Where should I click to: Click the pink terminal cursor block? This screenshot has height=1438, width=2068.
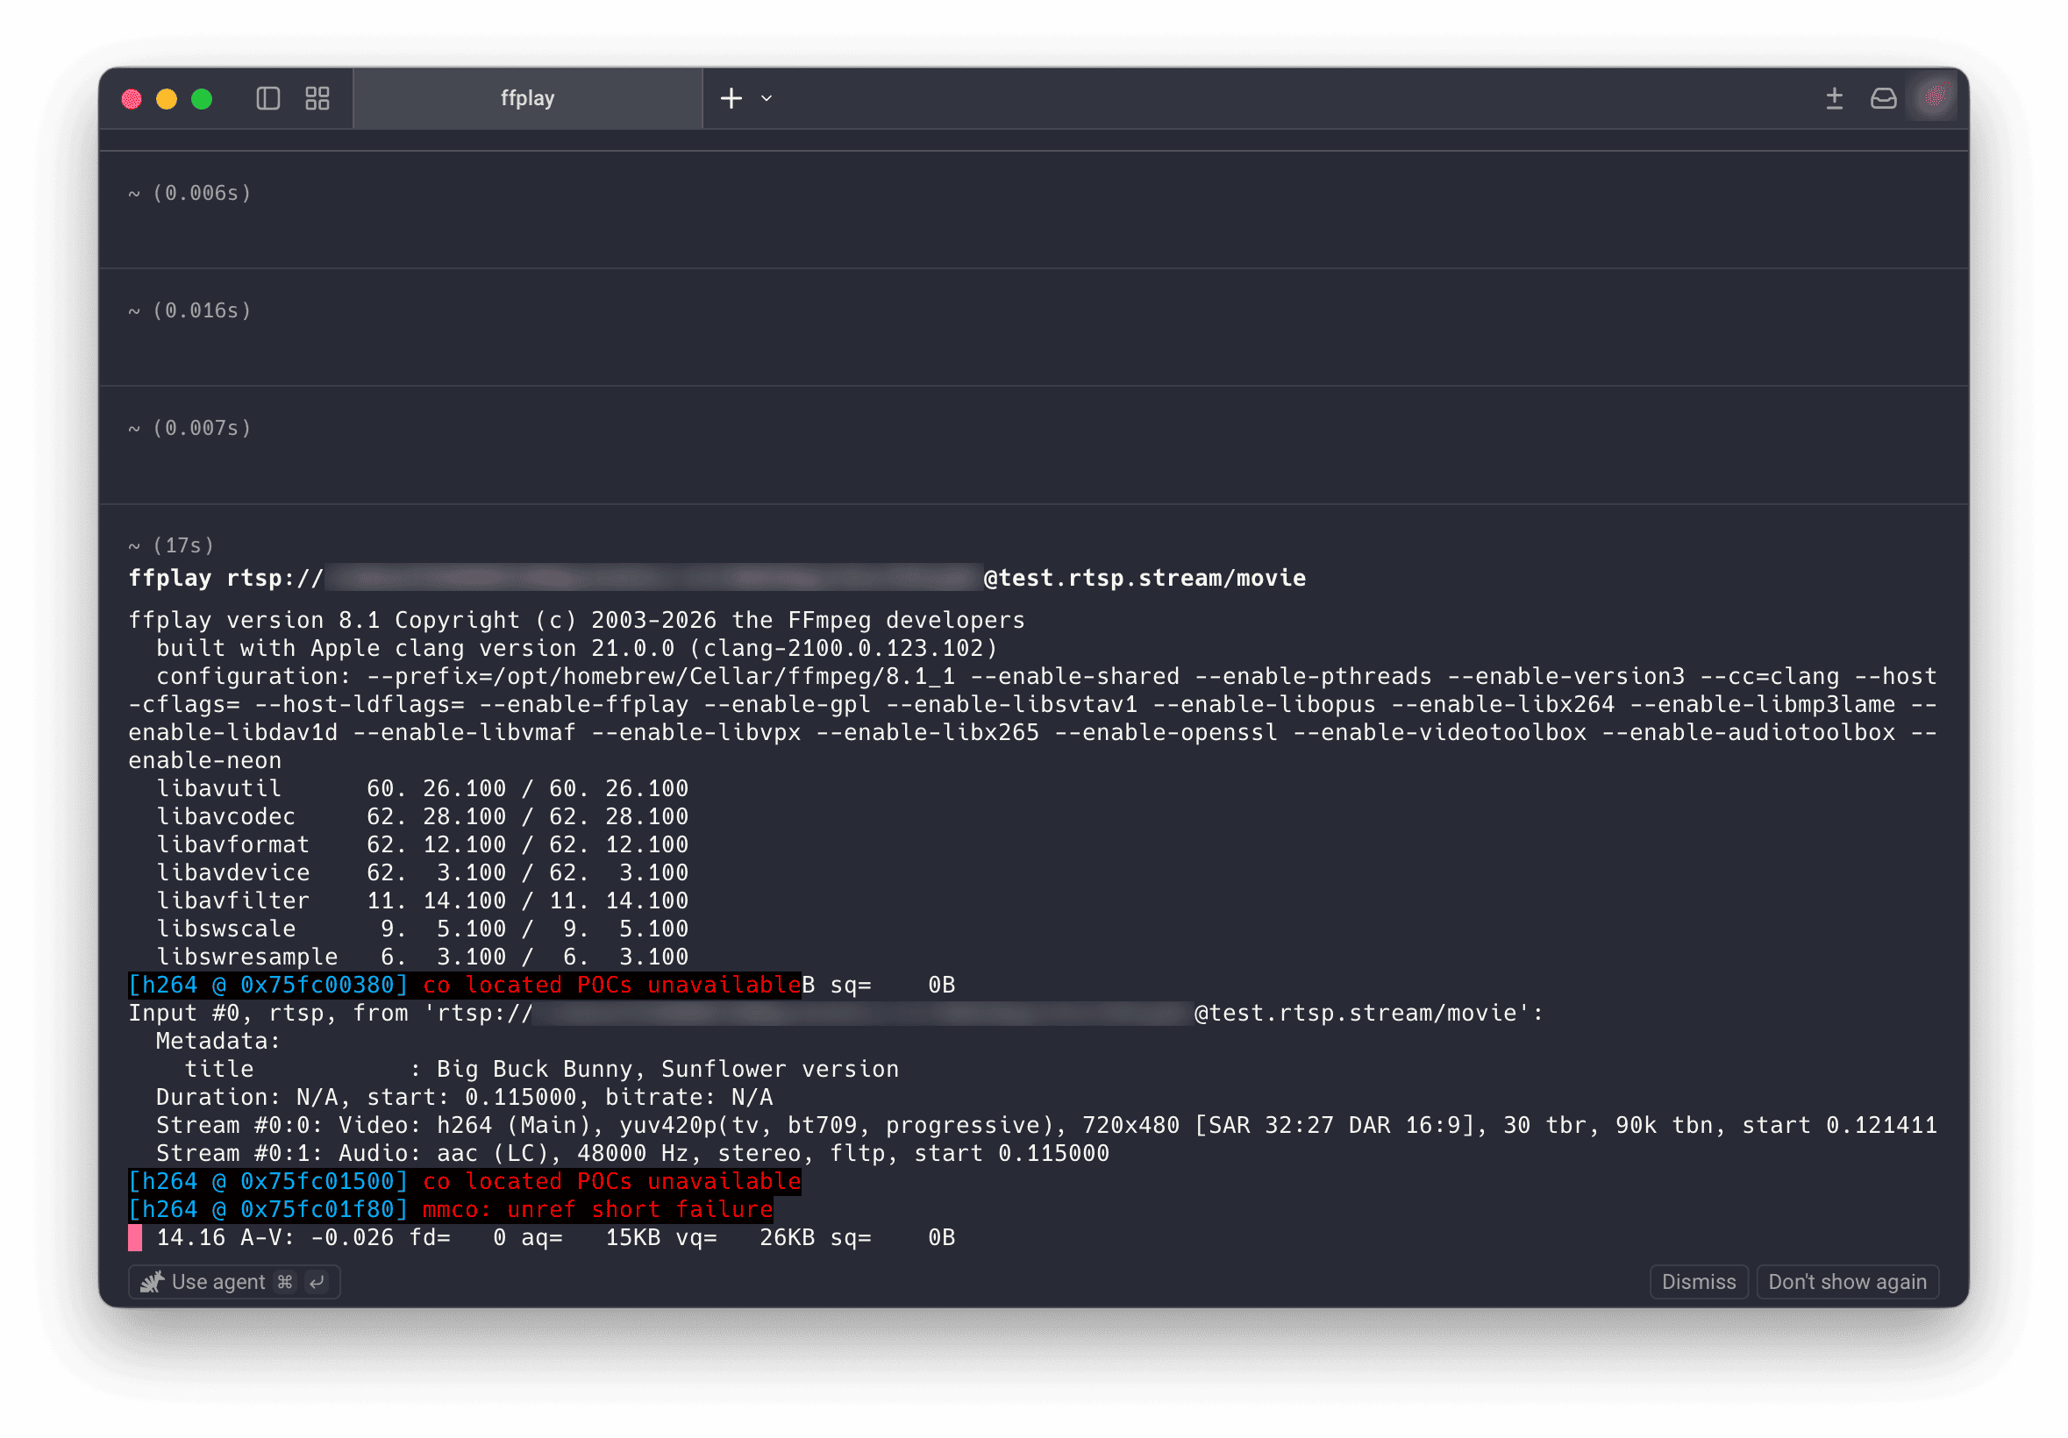tap(135, 1237)
